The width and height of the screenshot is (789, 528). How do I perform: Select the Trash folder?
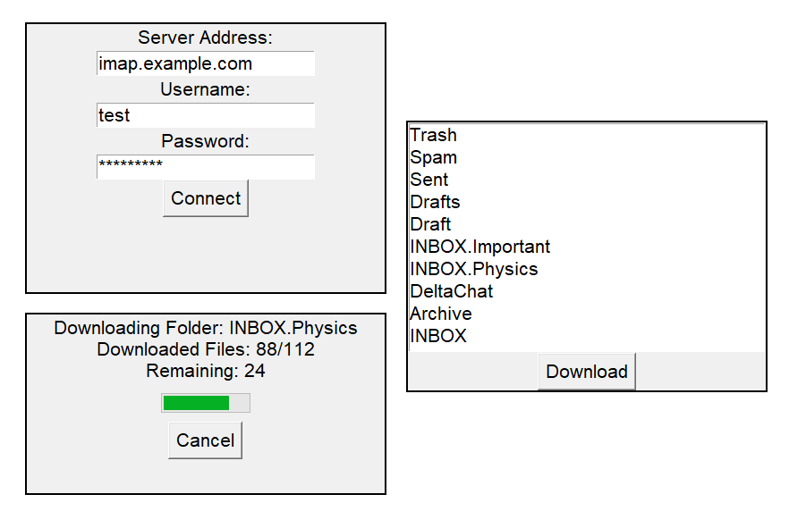(433, 135)
